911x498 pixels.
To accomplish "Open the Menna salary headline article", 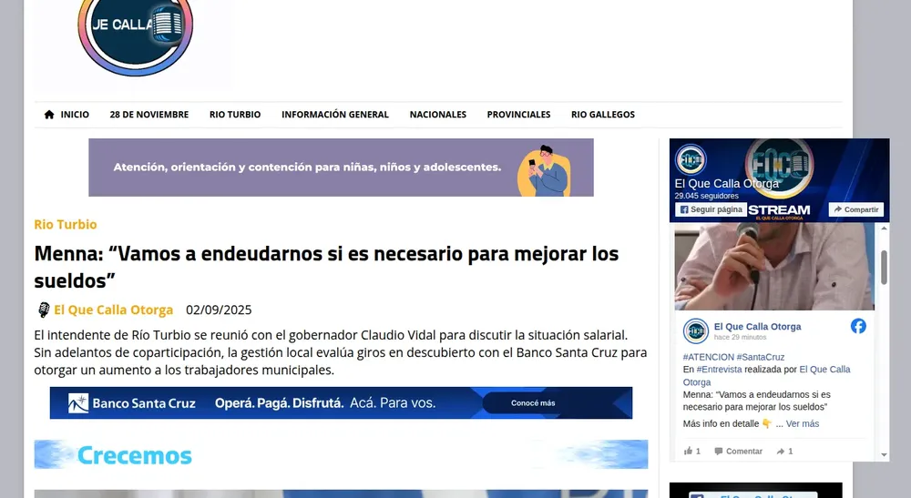I will coord(326,267).
